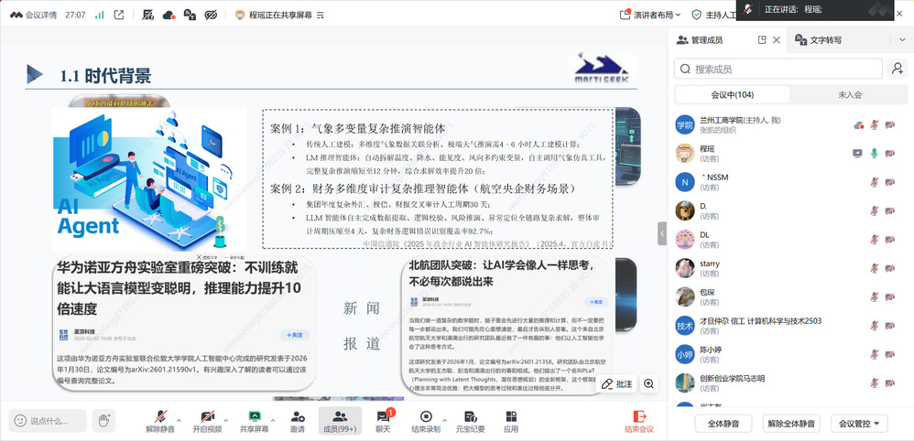Viewport: 914px width, 441px height.
Task: Click 解除静音 to unmute microphone
Action: tap(159, 422)
